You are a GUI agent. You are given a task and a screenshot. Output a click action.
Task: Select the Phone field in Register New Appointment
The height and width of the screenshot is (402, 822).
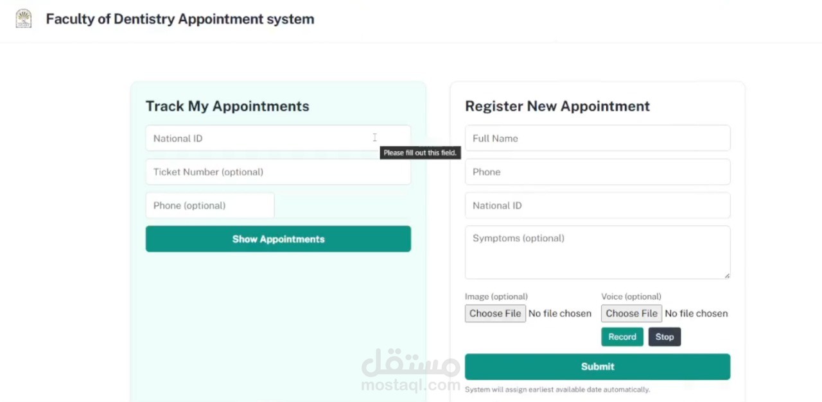tap(597, 172)
